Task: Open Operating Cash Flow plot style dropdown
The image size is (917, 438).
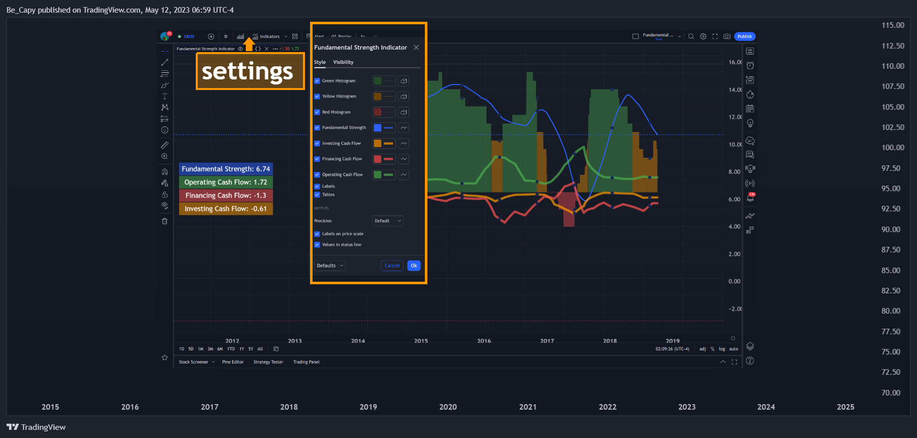Action: pyautogui.click(x=404, y=174)
